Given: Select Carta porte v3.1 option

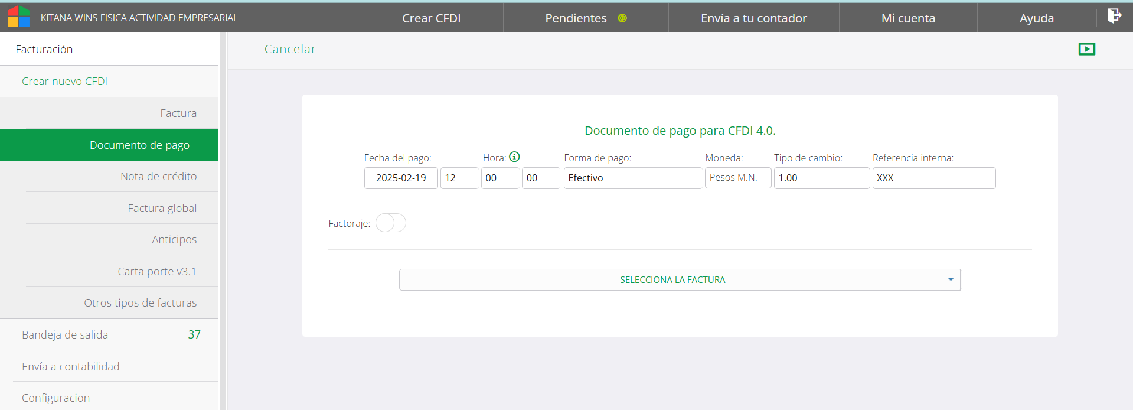Looking at the screenshot, I should [x=156, y=271].
